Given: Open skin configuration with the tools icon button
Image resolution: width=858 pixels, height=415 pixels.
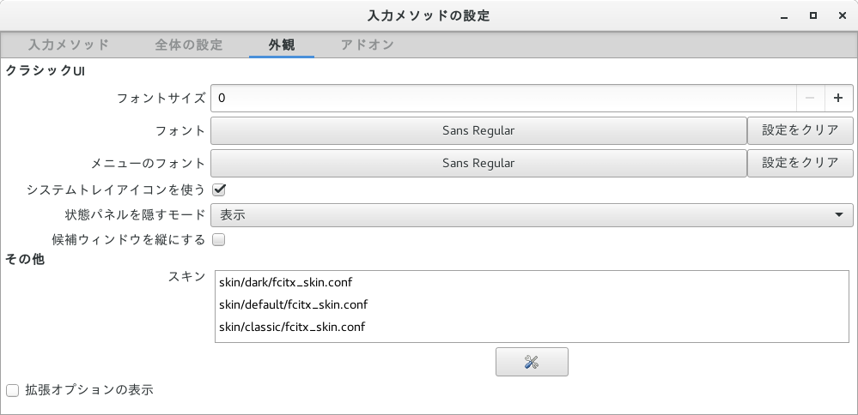Looking at the screenshot, I should point(532,362).
